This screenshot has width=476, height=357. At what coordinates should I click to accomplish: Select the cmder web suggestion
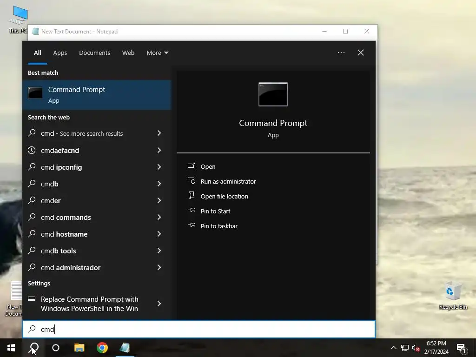[97, 200]
